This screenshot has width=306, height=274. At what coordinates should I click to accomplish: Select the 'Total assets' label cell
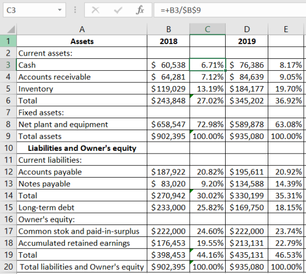point(82,136)
